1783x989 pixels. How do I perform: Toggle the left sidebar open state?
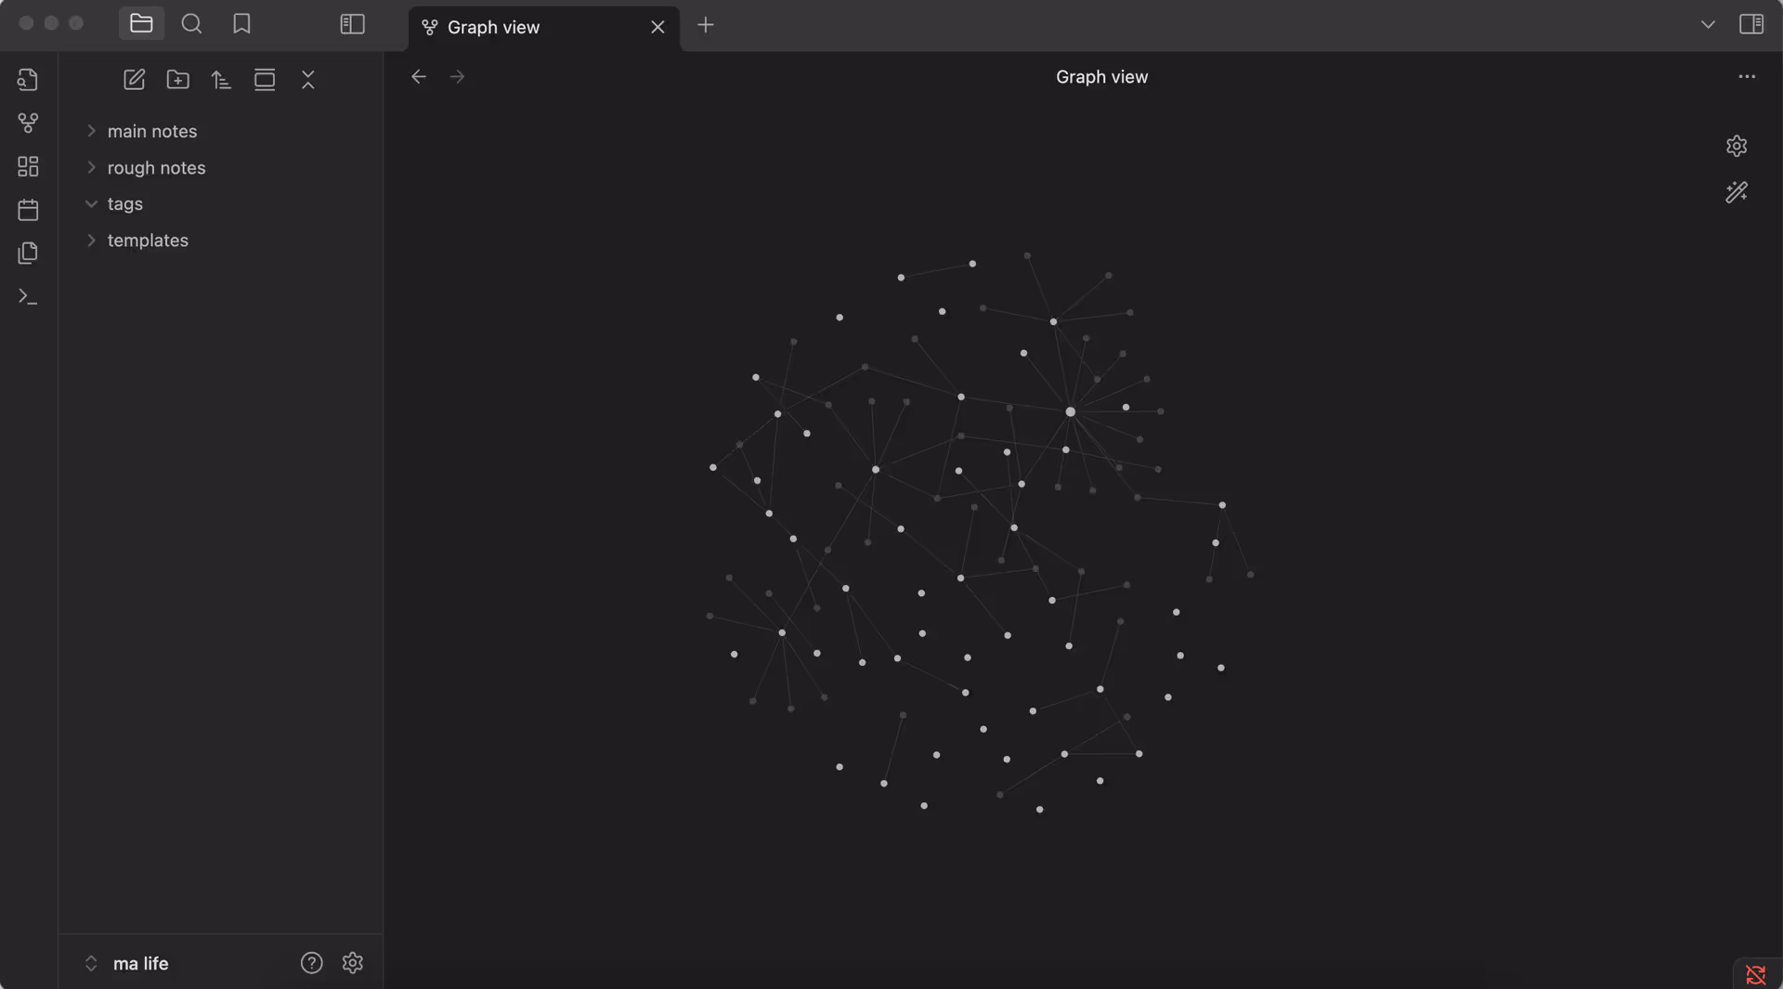pos(352,24)
